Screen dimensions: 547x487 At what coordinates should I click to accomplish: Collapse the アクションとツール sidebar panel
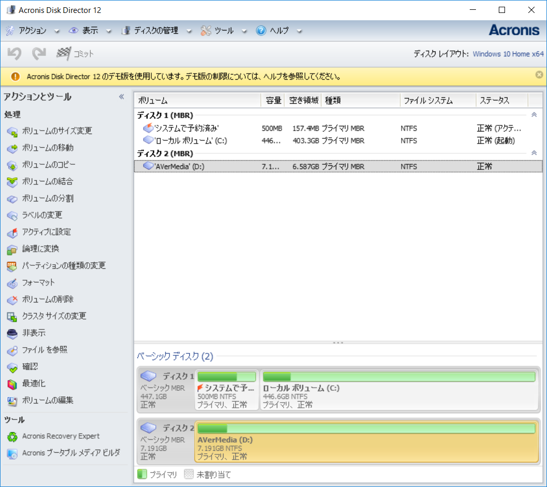[x=121, y=96]
